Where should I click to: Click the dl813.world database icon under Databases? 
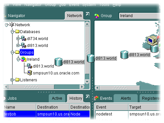click(x=24, y=45)
